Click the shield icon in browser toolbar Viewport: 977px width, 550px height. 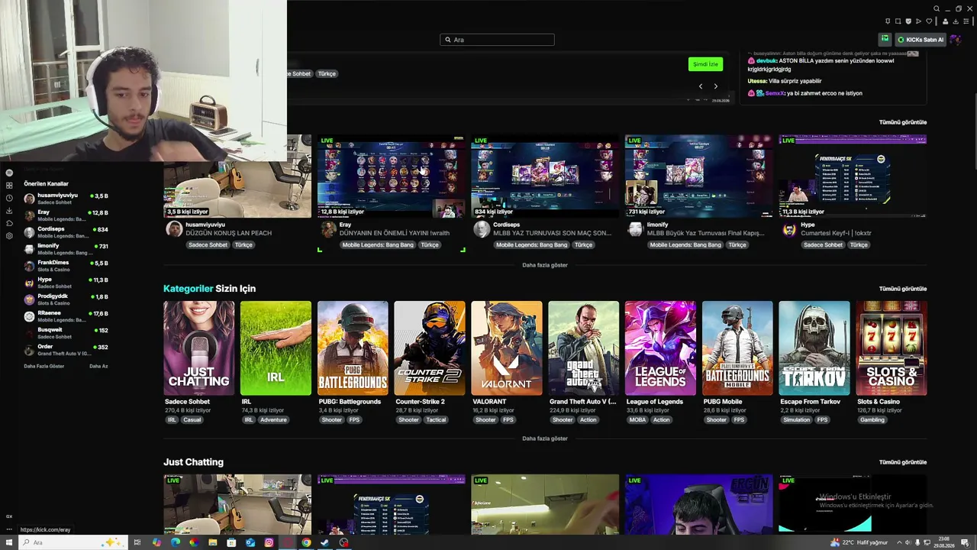(908, 21)
